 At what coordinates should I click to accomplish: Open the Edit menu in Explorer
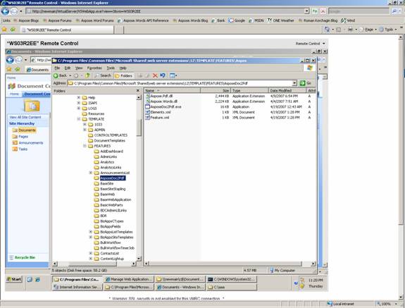68,68
